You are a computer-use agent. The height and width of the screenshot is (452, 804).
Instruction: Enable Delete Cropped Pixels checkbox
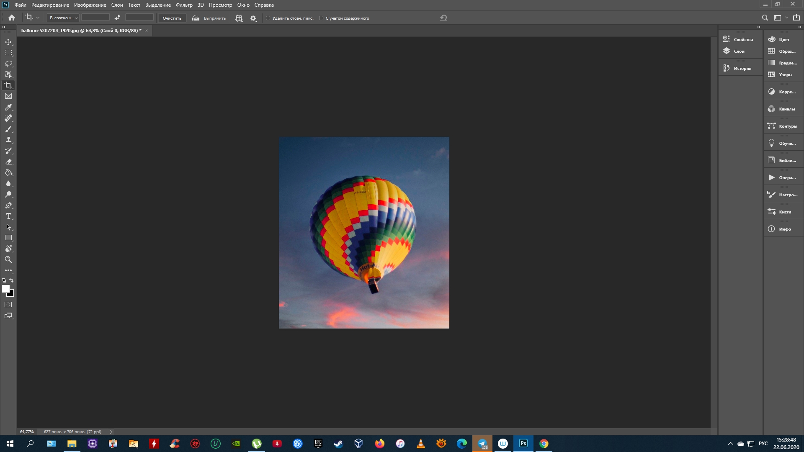coord(268,18)
